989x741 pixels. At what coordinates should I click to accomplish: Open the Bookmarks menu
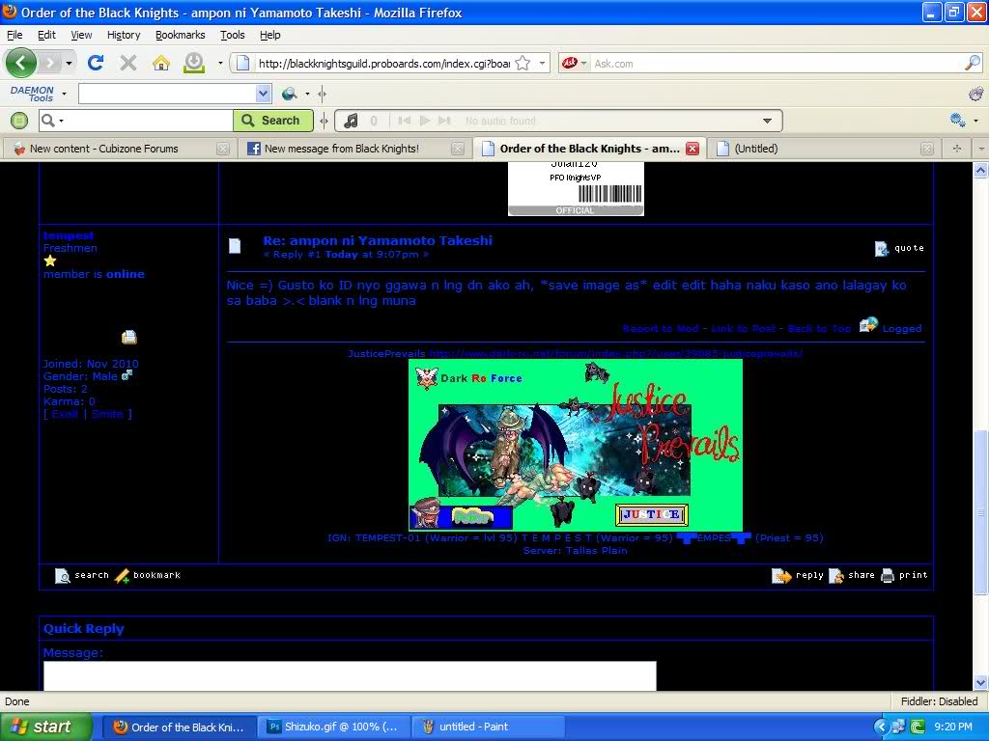click(x=181, y=36)
